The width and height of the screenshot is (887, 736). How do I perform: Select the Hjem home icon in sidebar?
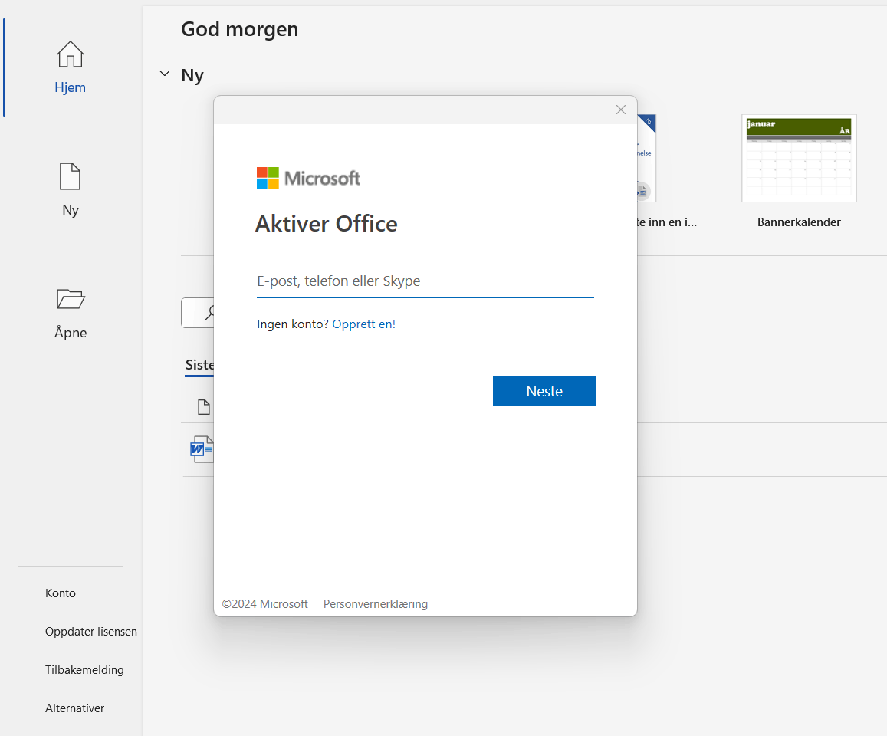pyautogui.click(x=70, y=55)
